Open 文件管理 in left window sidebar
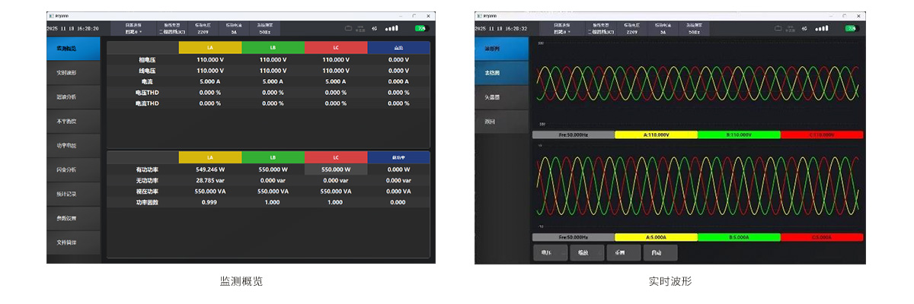Image resolution: width=914 pixels, height=304 pixels. tap(73, 242)
